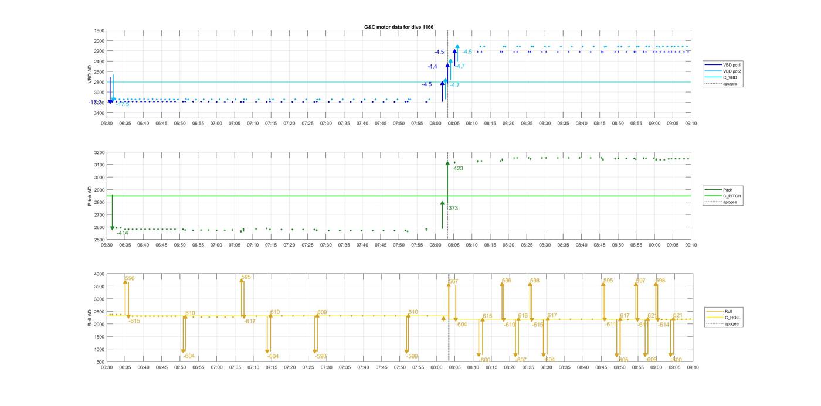Click the '-414' pitch move label
This screenshot has height=406, width=821.
pos(122,233)
